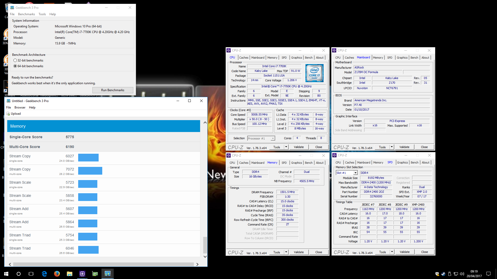Open SPD tab in CPU-Z CPU window
The width and height of the screenshot is (497, 279).
[x=284, y=58]
